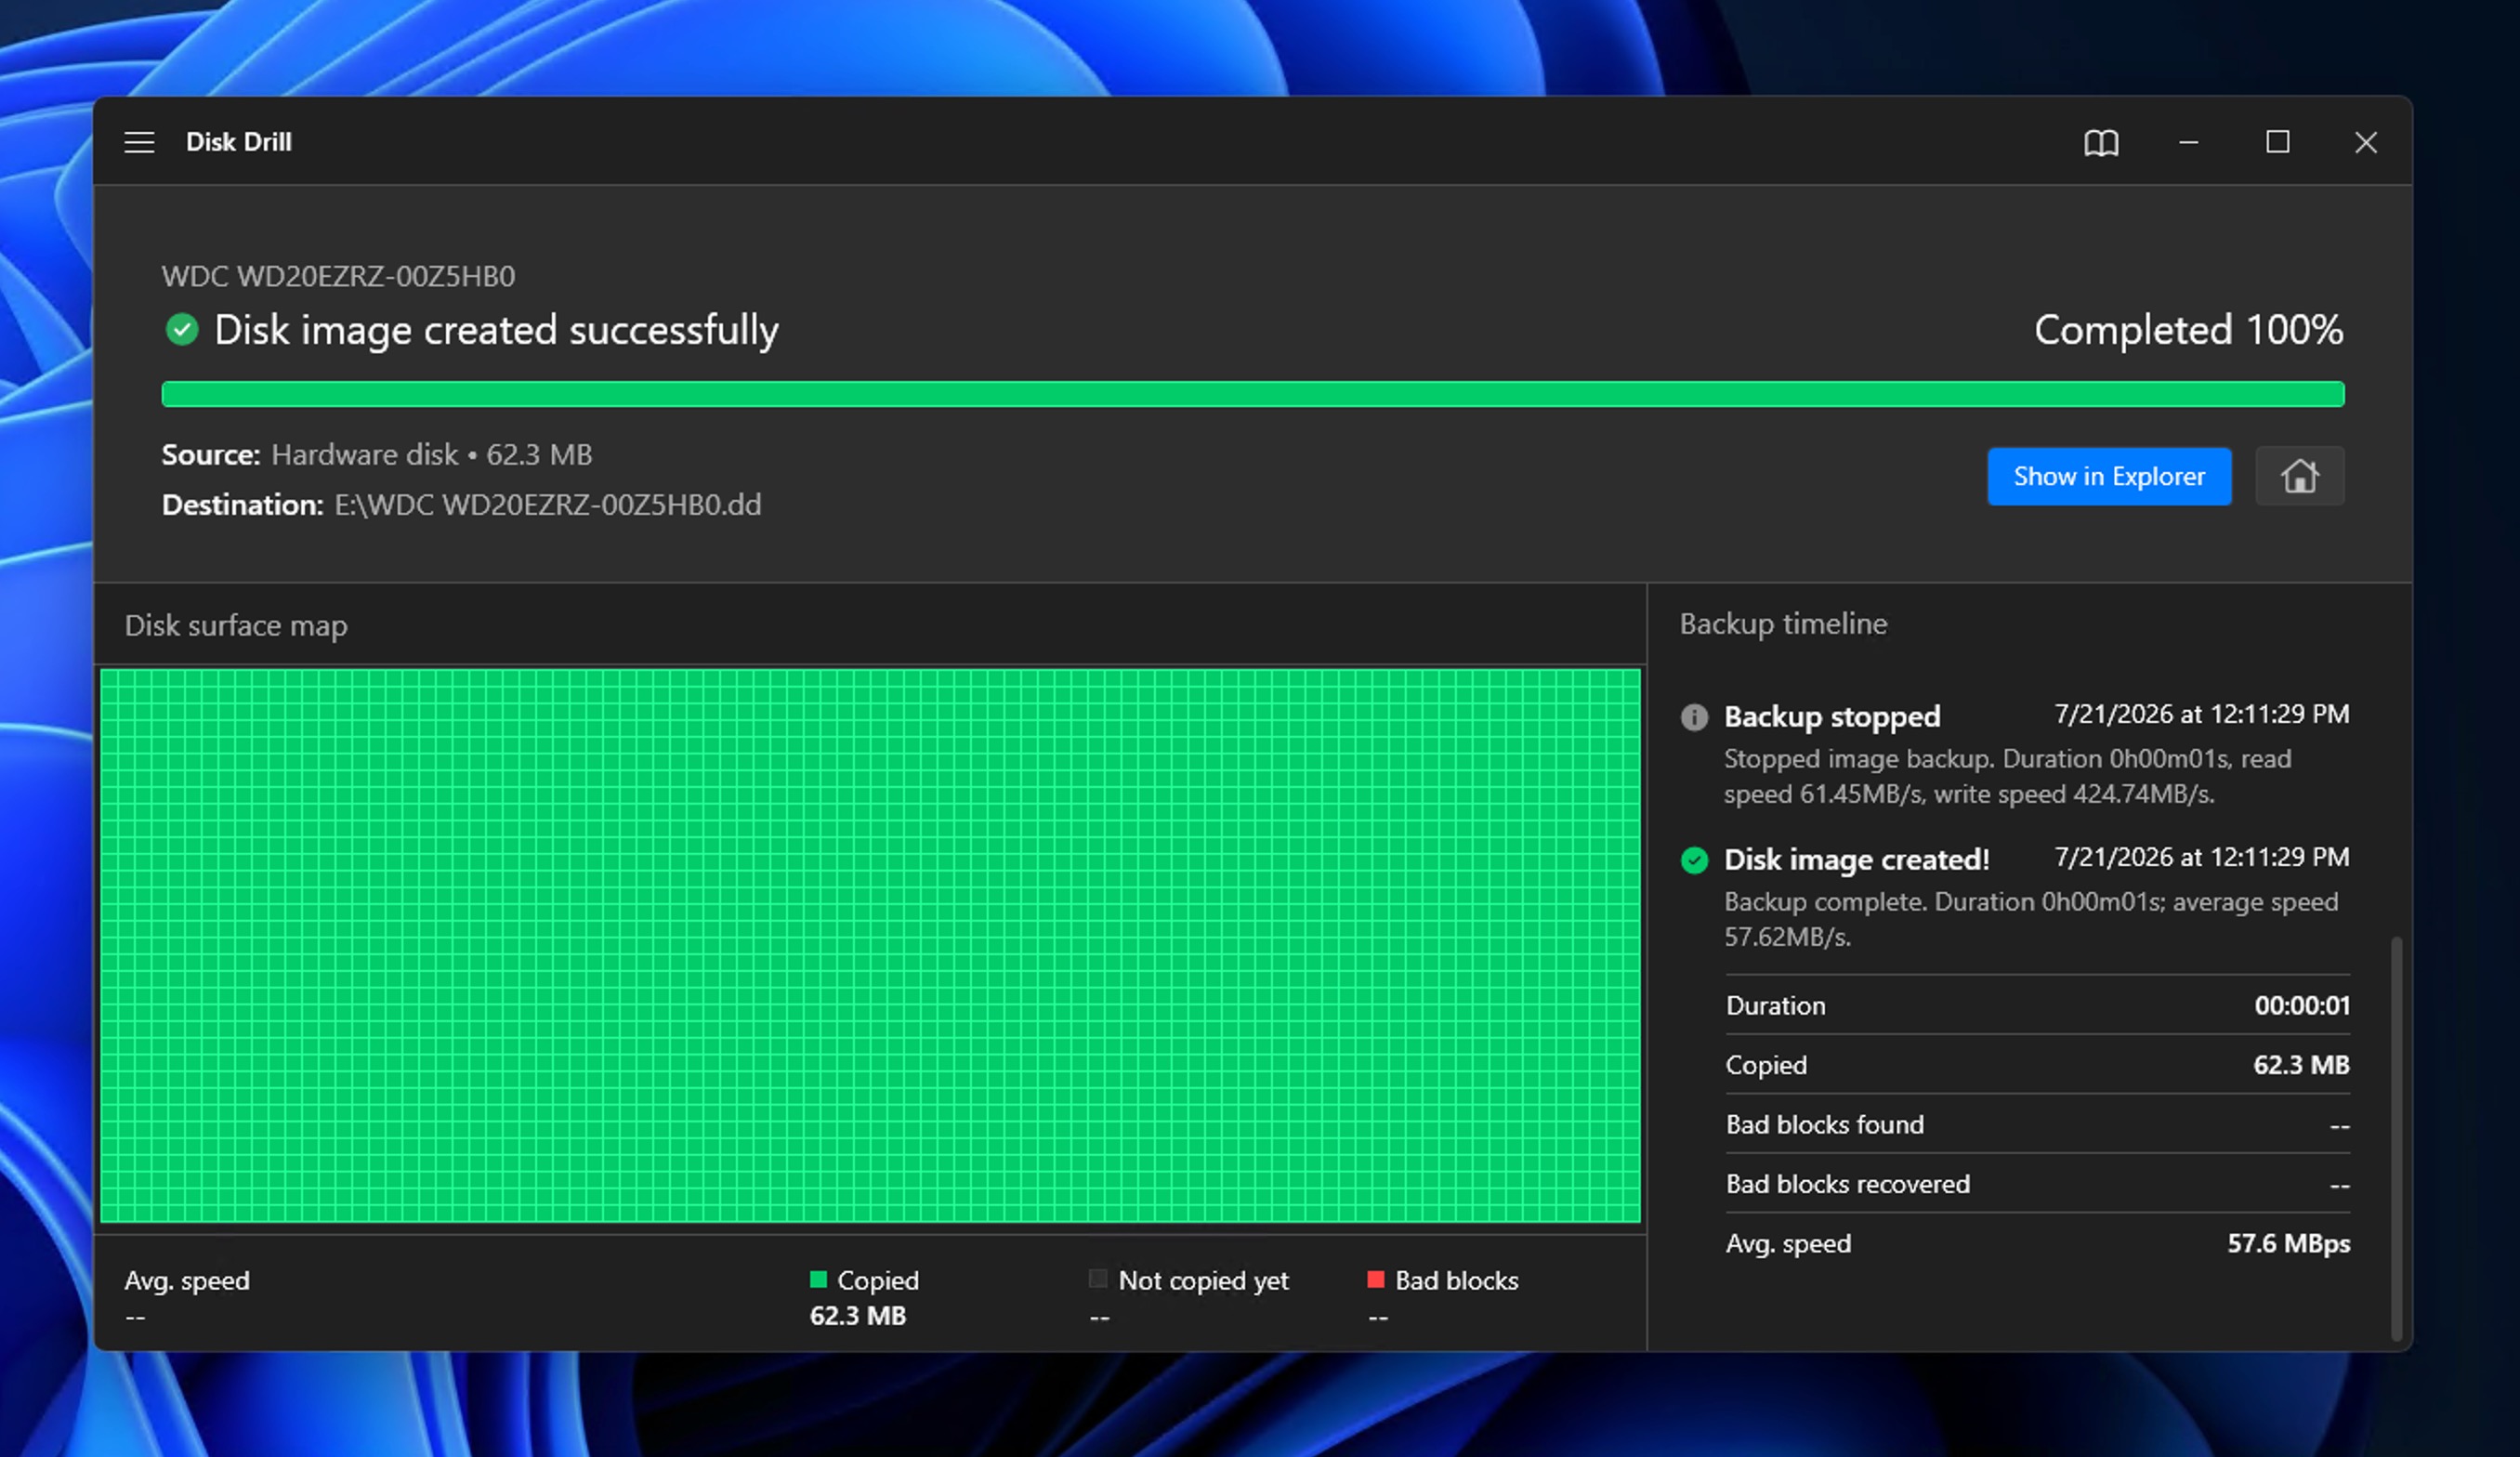Click the WDC WD20EZRZ-00Z5HB0 disk name
The height and width of the screenshot is (1457, 2520).
338,276
